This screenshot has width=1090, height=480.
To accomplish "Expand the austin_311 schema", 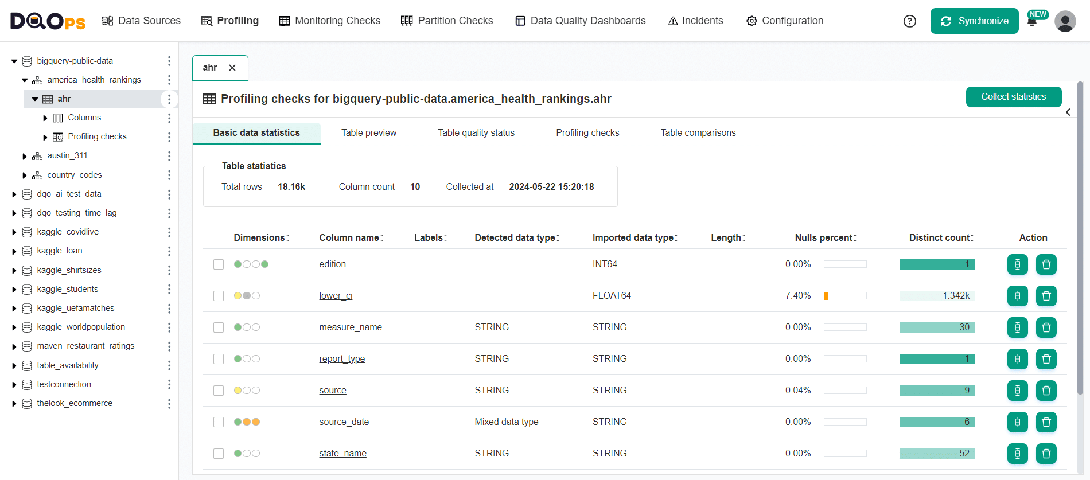I will click(x=25, y=156).
